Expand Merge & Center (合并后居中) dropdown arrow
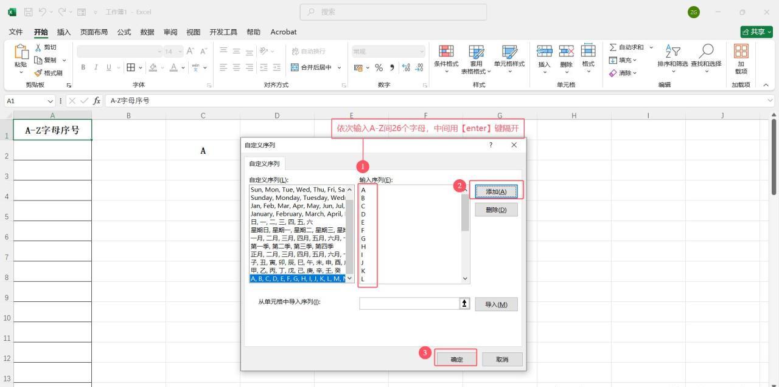Image resolution: width=779 pixels, height=387 pixels. 340,67
